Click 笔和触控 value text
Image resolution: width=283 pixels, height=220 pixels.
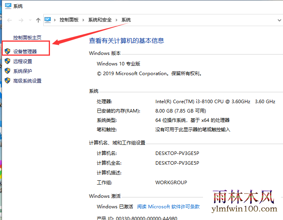(x=192, y=129)
